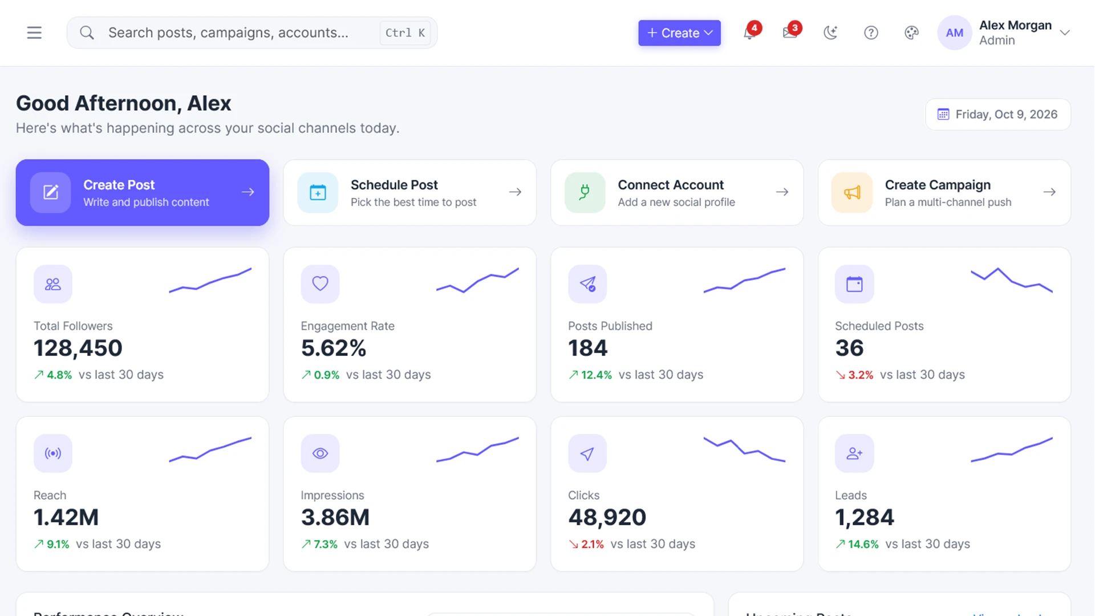Click the Connect Account plug icon

tap(585, 192)
